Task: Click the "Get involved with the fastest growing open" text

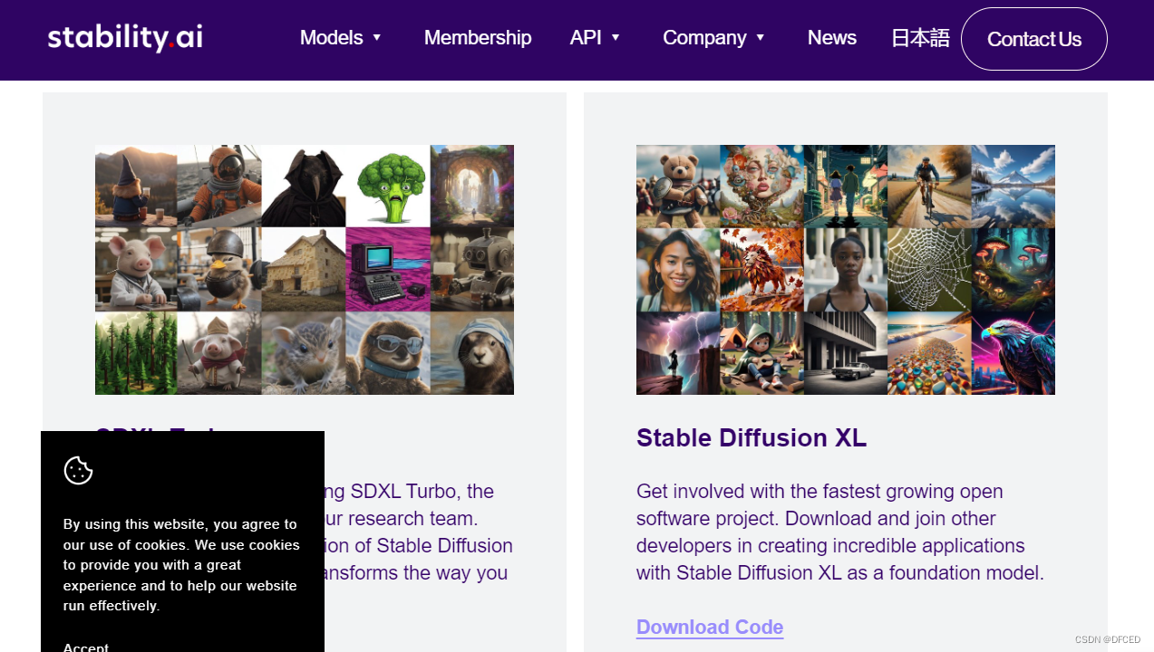Action: [819, 492]
